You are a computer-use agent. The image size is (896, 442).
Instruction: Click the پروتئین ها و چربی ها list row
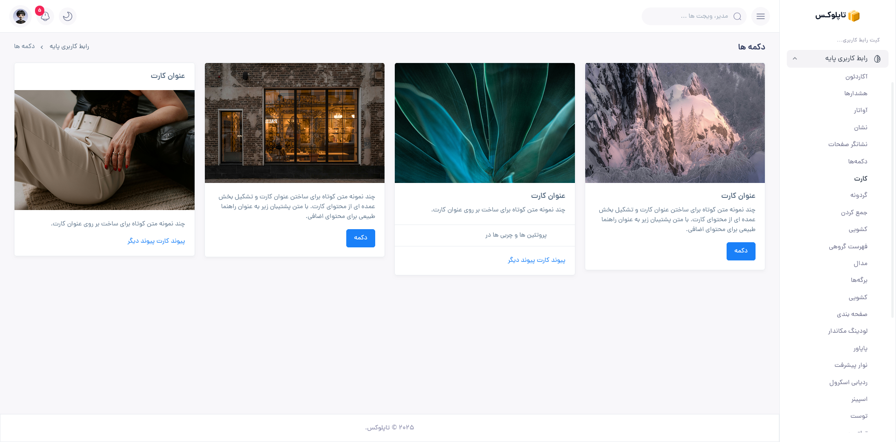pos(485,236)
